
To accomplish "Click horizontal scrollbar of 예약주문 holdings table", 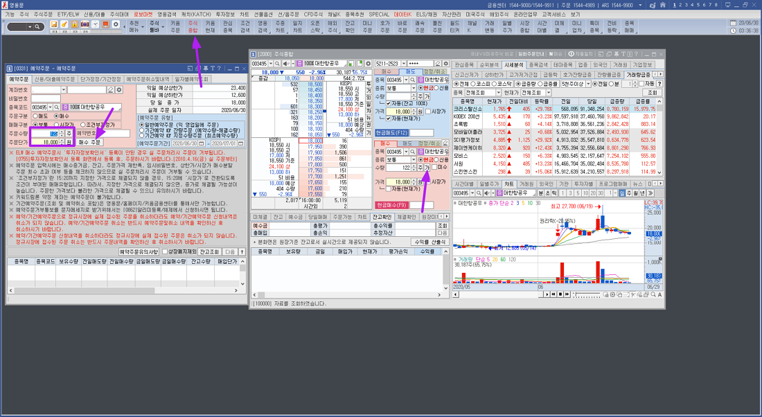I will coord(123,291).
